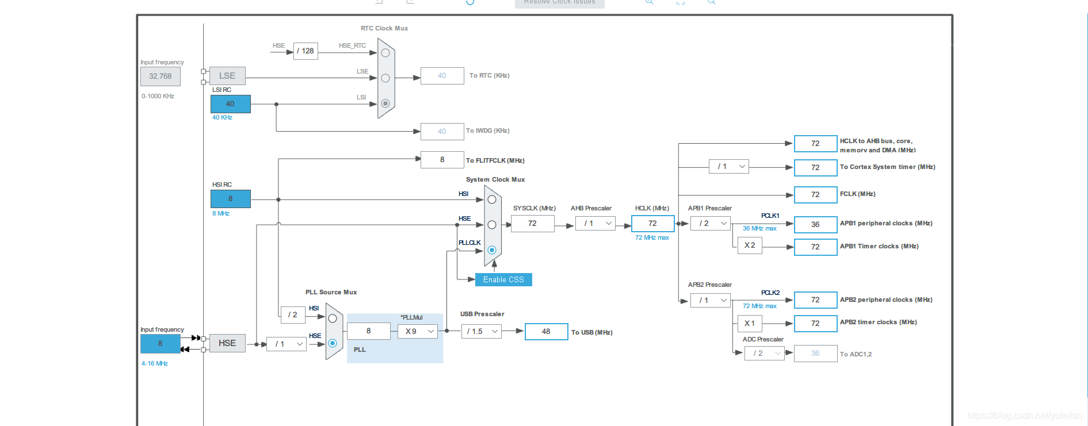Viewport: 1088px width, 426px height.
Task: Click the HCLK (MHz) value field
Action: click(653, 224)
